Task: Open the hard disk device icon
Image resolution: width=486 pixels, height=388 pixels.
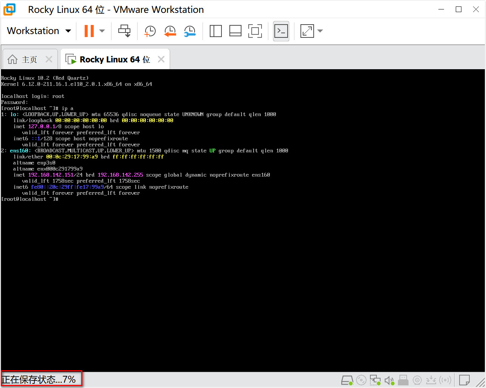Action: pos(347,380)
